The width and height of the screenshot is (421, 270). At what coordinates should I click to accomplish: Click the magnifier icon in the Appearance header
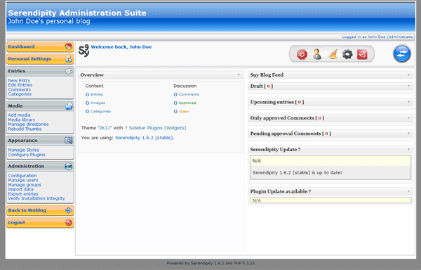tap(69, 141)
